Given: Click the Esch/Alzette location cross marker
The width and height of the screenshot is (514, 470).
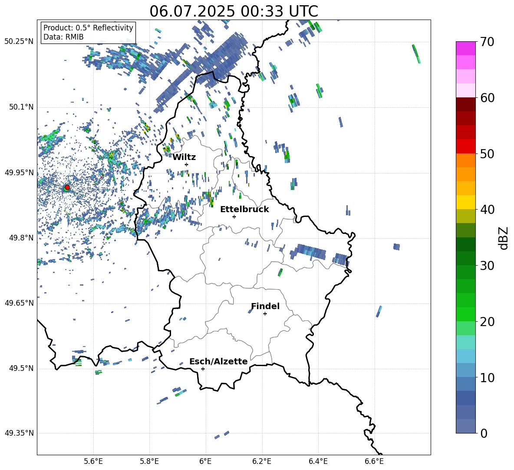Looking at the screenshot, I should click(203, 369).
